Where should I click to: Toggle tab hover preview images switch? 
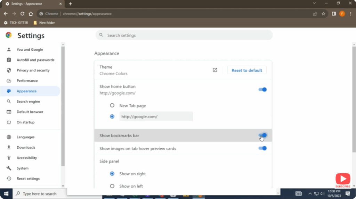pyautogui.click(x=262, y=148)
